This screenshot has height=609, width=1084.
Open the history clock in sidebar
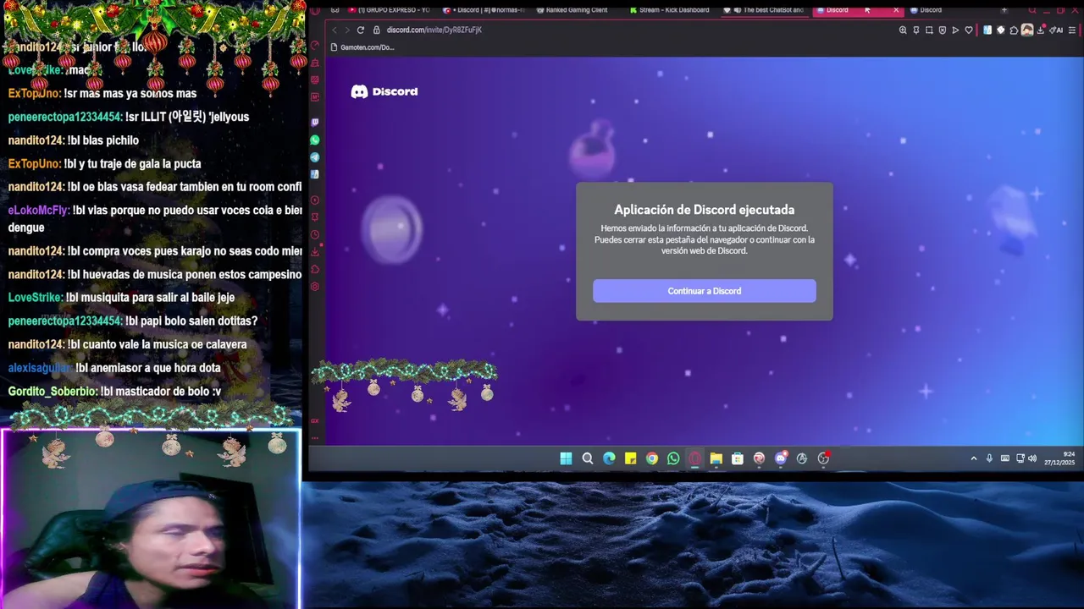point(315,234)
